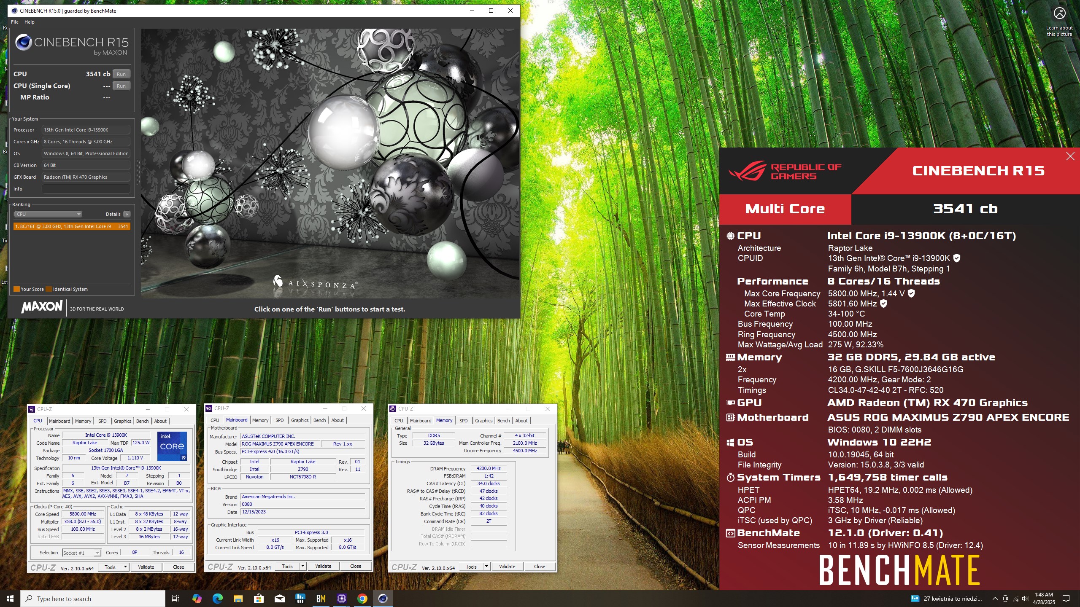Switch to Bench tab in first CPU-Z window

coord(143,421)
